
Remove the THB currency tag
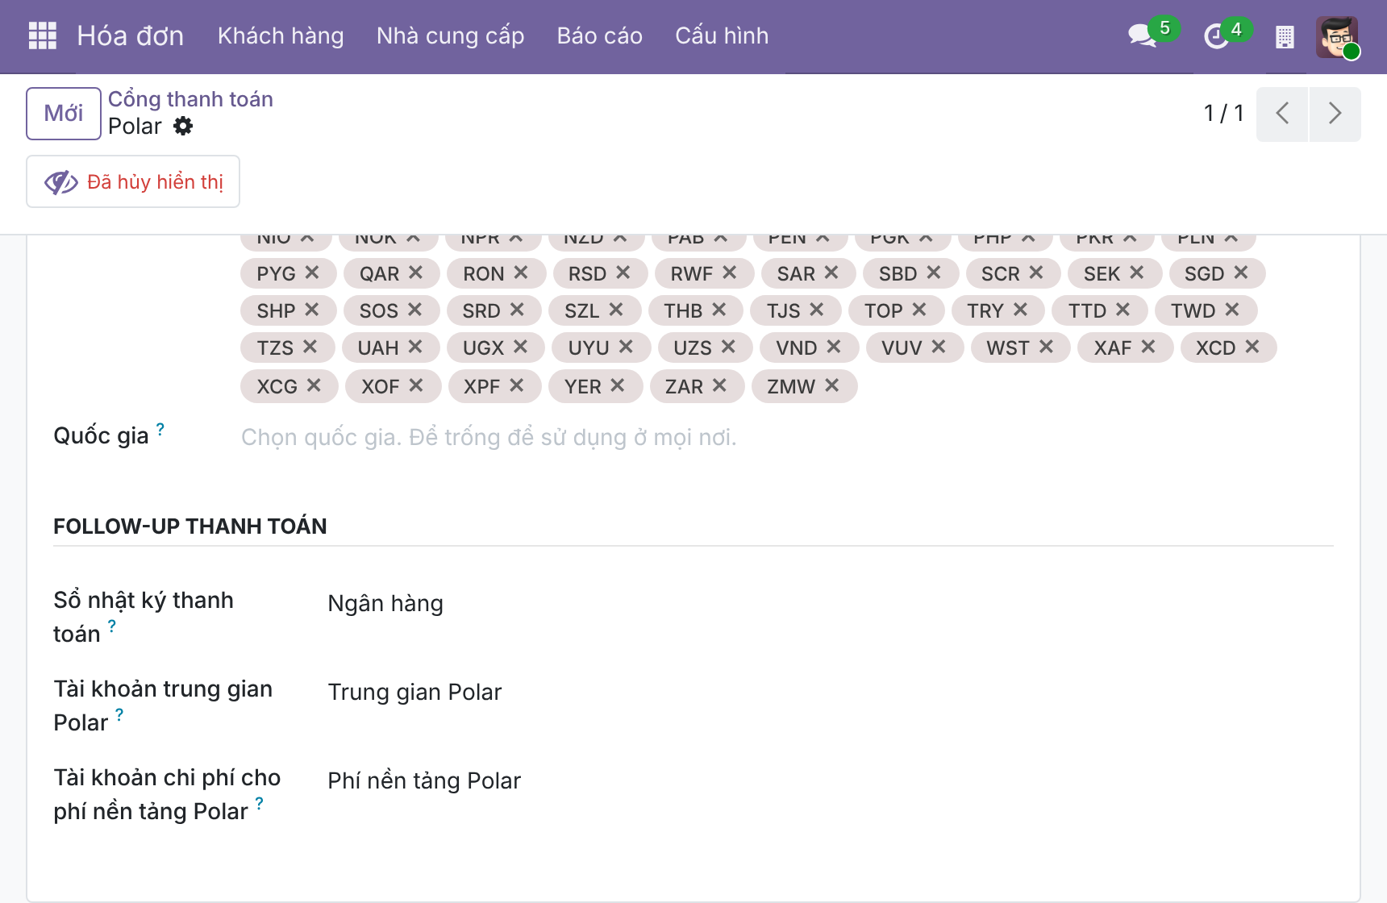coord(719,310)
